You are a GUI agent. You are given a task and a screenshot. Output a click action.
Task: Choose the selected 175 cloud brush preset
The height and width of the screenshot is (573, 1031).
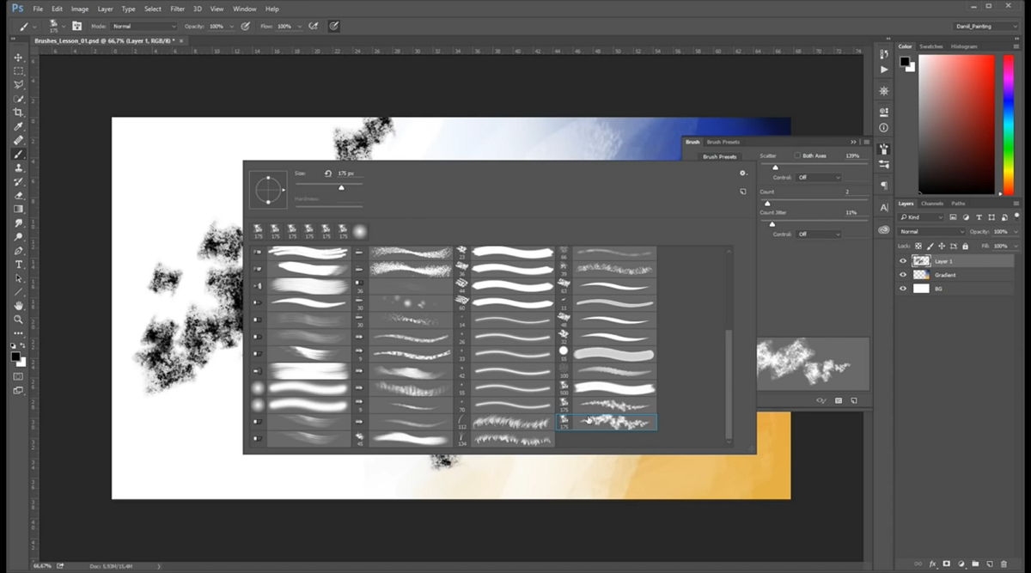click(607, 422)
